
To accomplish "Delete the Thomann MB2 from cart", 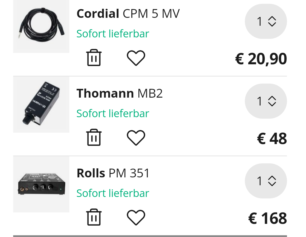I will [94, 137].
